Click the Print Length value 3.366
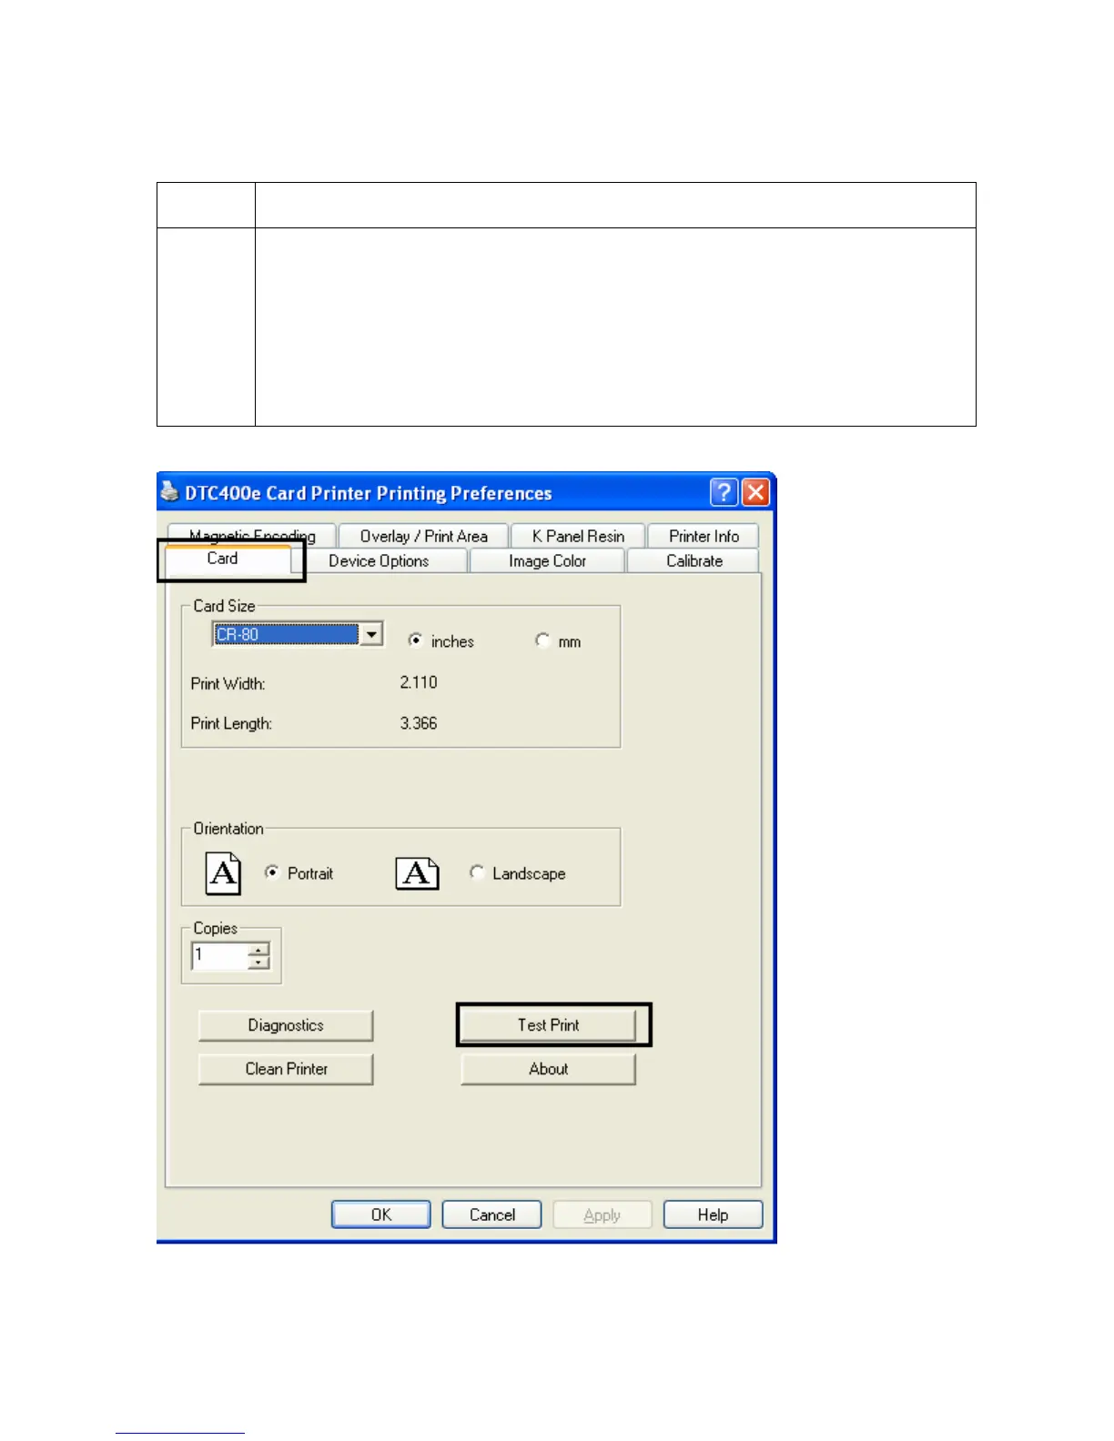Viewport: 1114px width, 1441px height. 419,723
